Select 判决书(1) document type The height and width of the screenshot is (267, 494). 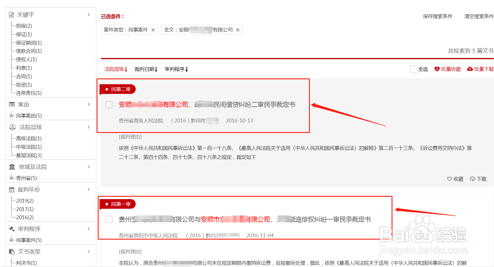[26, 263]
